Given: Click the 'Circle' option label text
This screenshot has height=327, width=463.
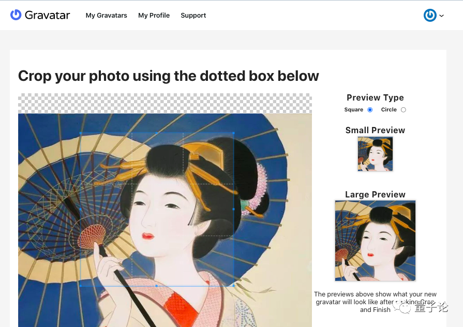Looking at the screenshot, I should [x=389, y=110].
